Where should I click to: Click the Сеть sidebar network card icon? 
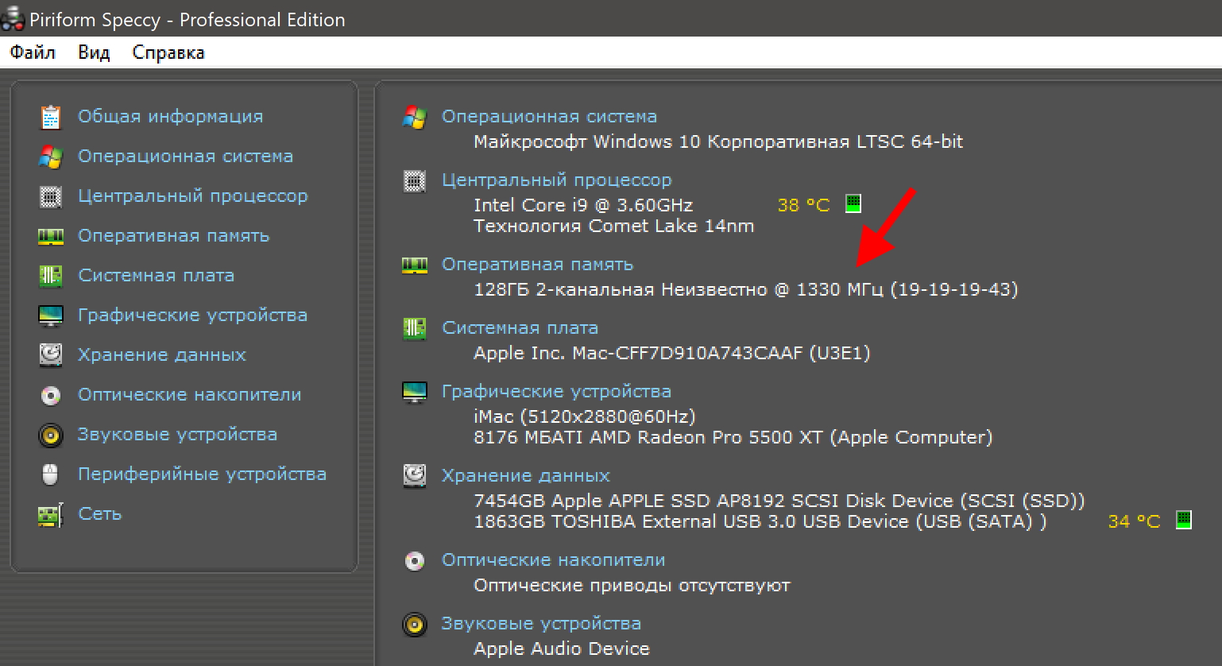(51, 514)
